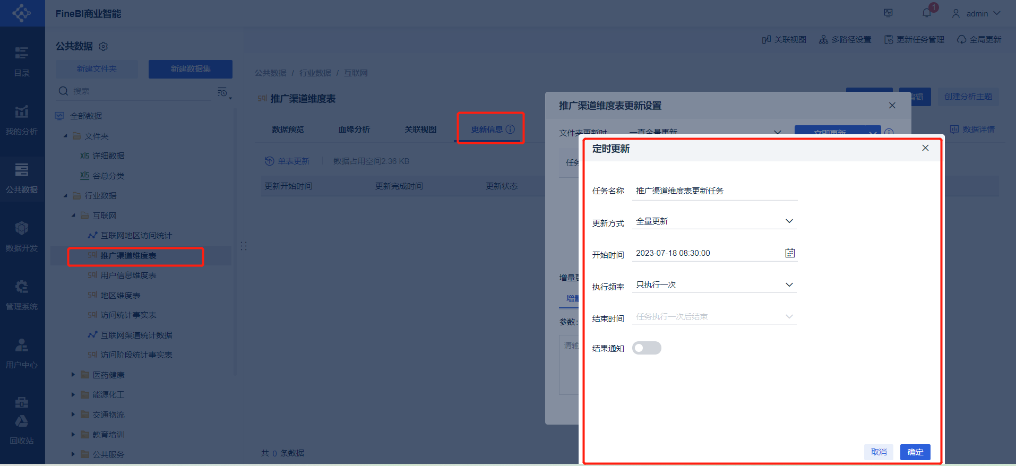This screenshot has width=1016, height=466.
Task: Expand the 公共服务 folder
Action: point(73,454)
